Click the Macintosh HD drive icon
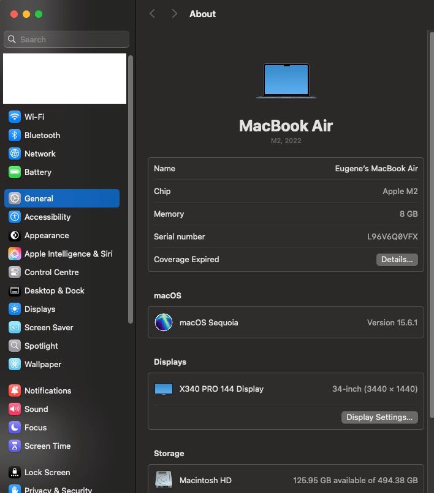Viewport: 434px width, 493px height. coord(164,479)
